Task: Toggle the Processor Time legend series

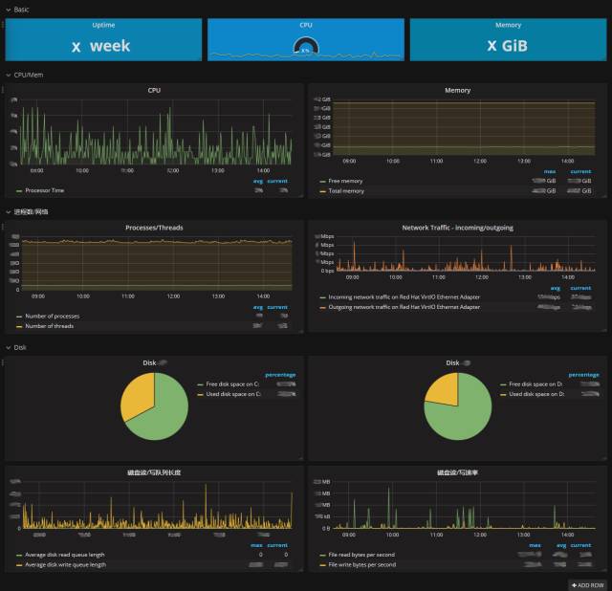Action: (x=45, y=190)
